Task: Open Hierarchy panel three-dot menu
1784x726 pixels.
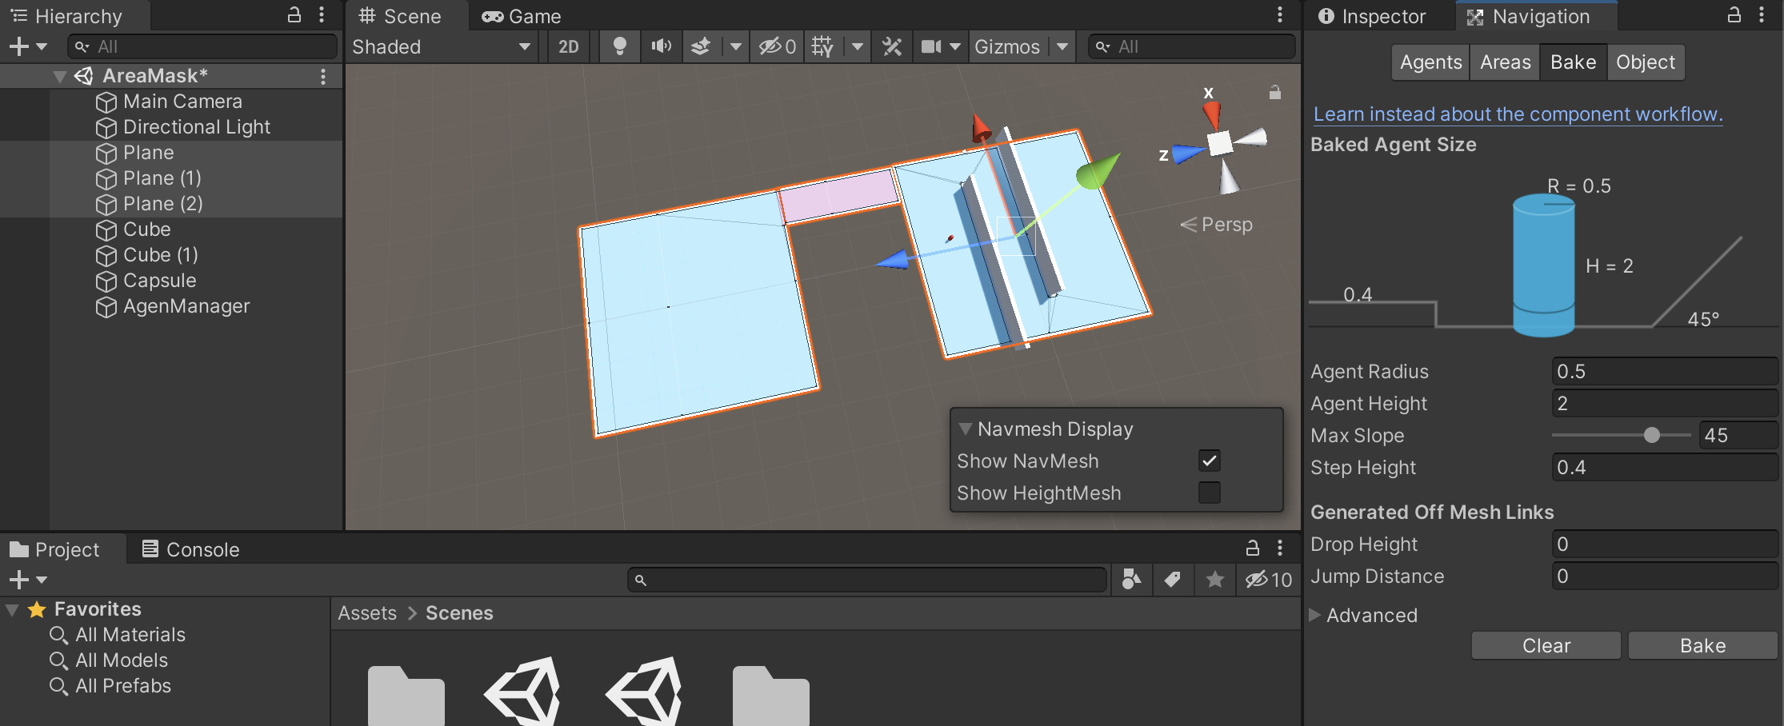Action: (x=322, y=14)
